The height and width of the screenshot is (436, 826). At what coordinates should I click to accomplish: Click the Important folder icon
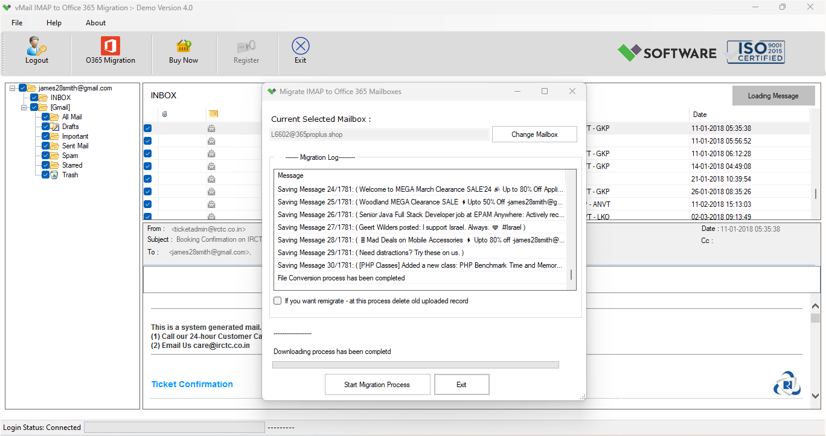pos(54,136)
